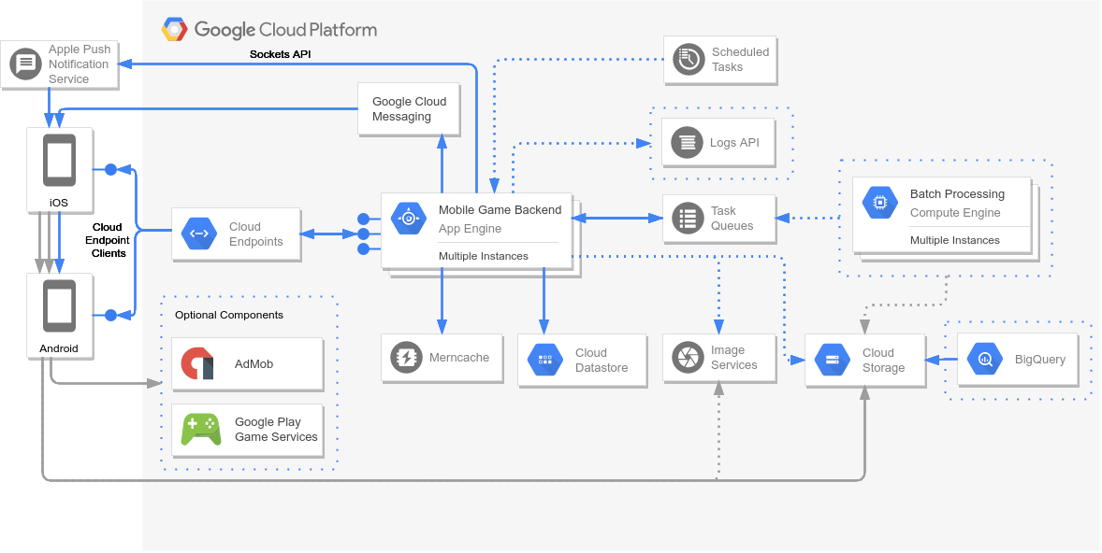
Task: Select the "Task Queues" label text
Action: click(x=732, y=219)
